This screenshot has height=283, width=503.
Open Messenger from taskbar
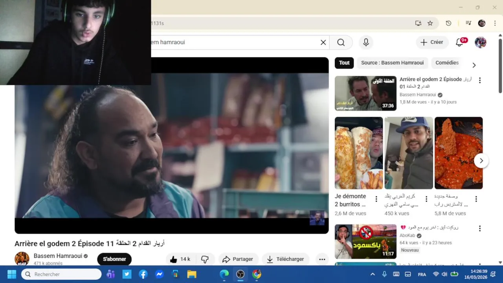click(x=159, y=274)
